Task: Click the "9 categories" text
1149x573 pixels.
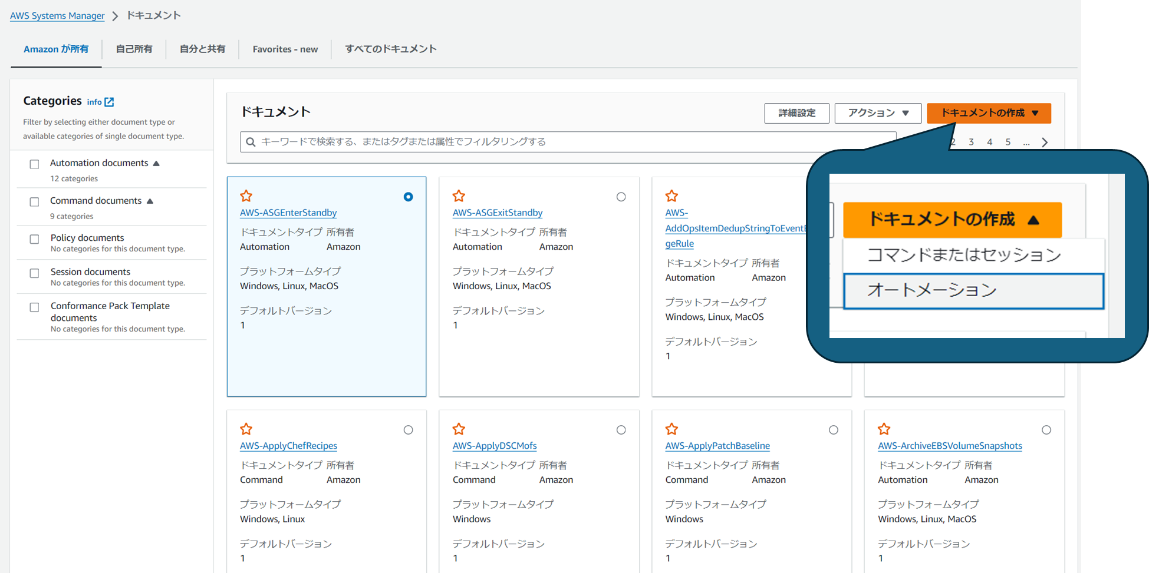Action: point(72,216)
